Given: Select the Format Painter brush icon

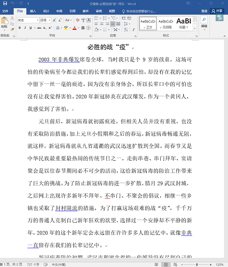Looking at the screenshot, I should pyautogui.click(x=12, y=29).
